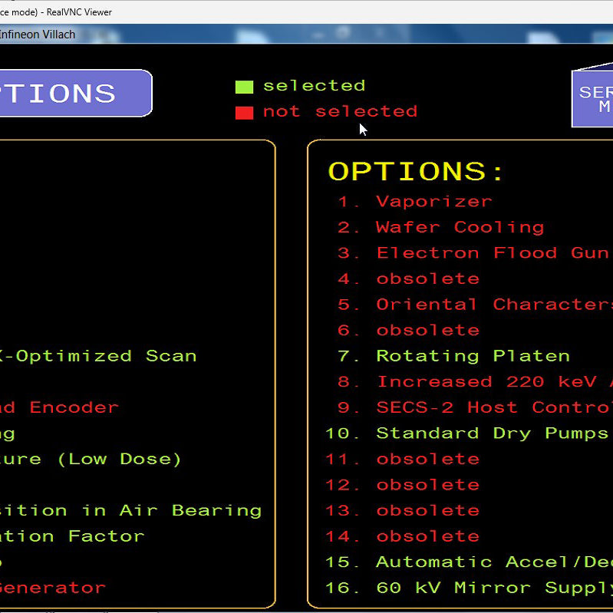
Task: Click the red Generator entry in left panel
Action: [x=53, y=588]
